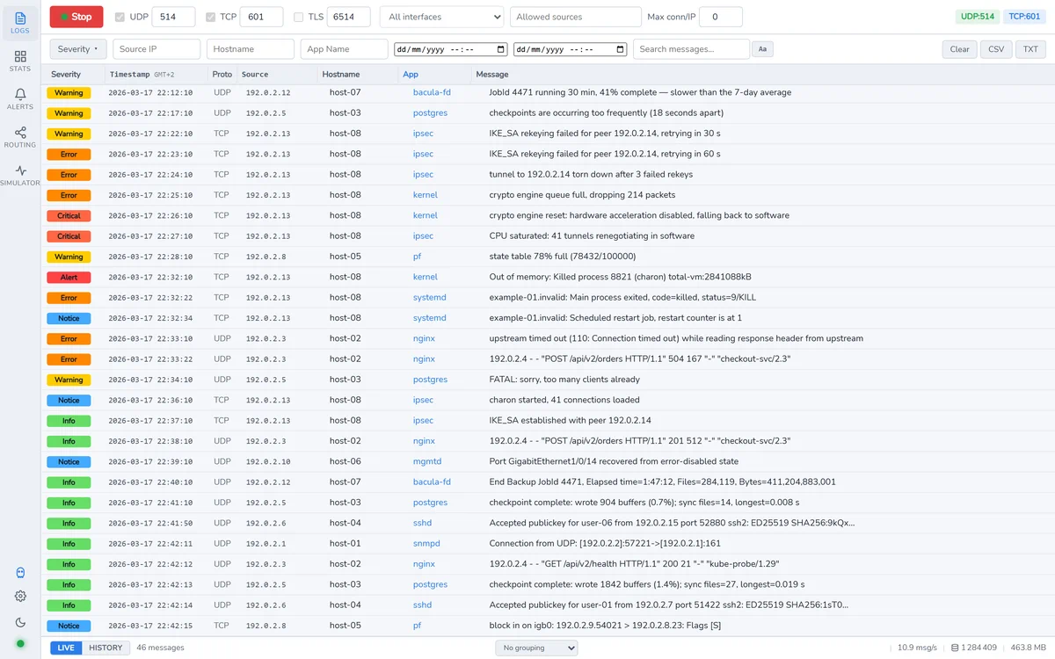The width and height of the screenshot is (1055, 659).
Task: Select 'Out of memory: Killed process 8821' message
Action: [x=620, y=277]
